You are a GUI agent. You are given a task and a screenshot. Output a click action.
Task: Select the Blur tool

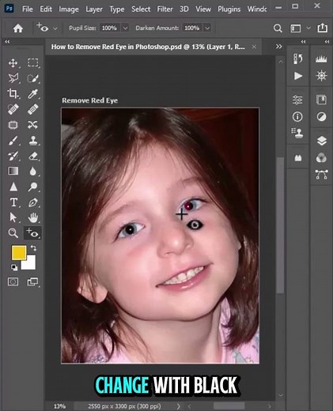[33, 172]
